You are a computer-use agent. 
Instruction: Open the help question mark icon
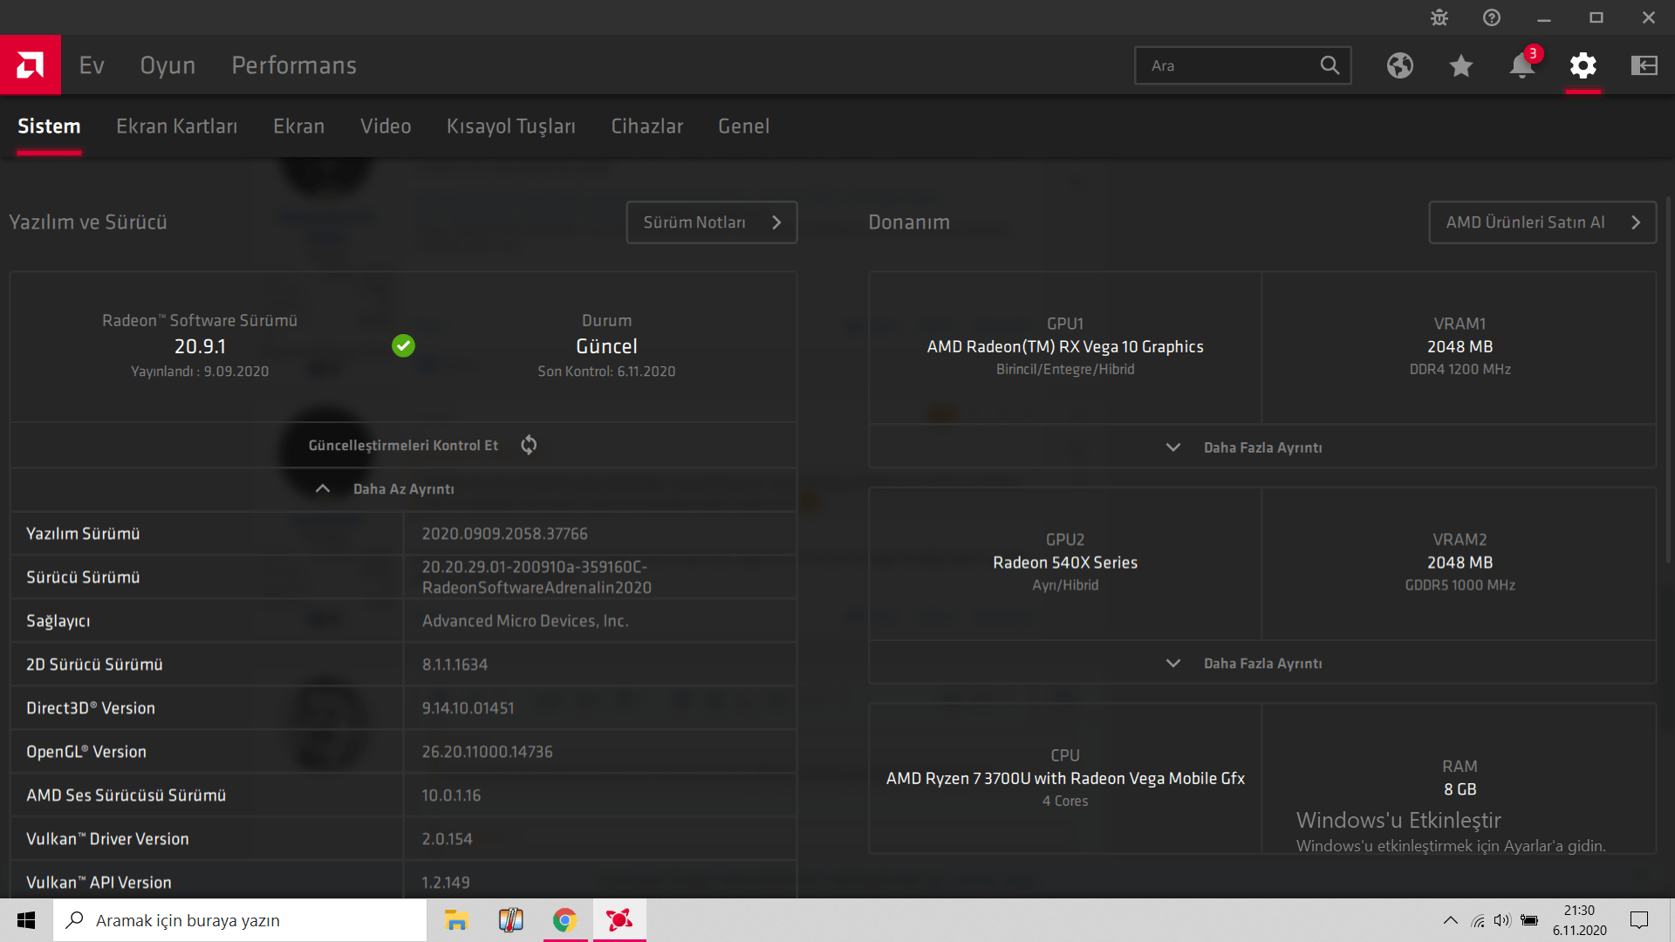pyautogui.click(x=1492, y=17)
